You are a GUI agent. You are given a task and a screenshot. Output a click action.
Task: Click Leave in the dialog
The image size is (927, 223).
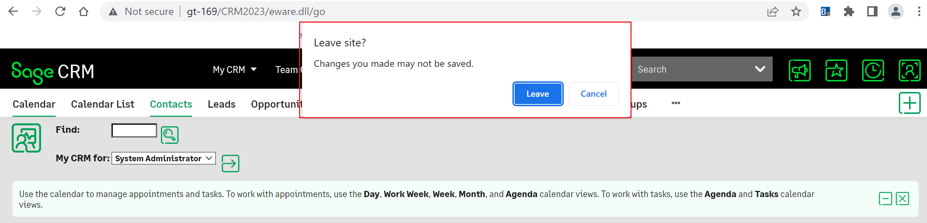pos(538,94)
